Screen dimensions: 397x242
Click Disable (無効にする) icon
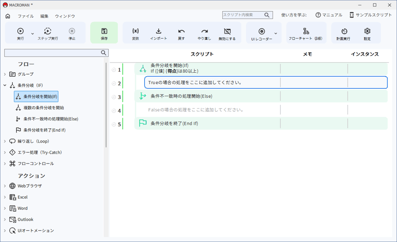pos(227,31)
